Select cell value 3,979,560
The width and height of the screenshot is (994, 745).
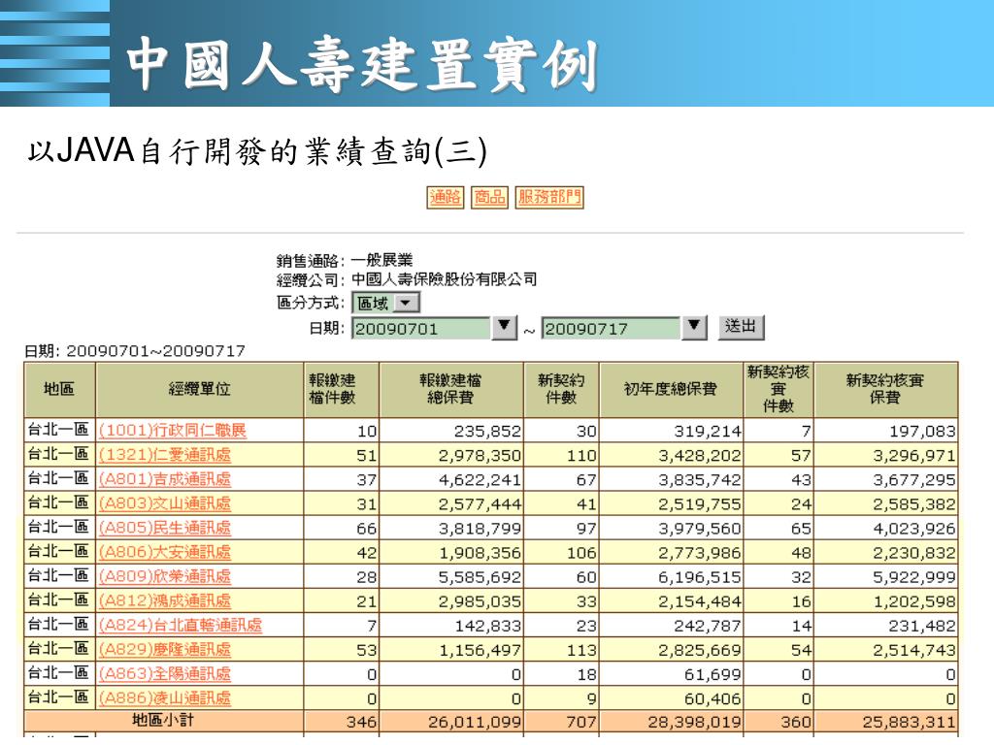point(700,529)
